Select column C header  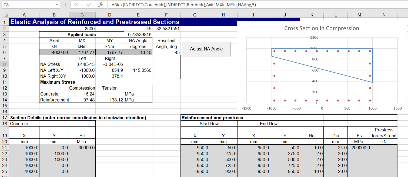tap(82, 15)
